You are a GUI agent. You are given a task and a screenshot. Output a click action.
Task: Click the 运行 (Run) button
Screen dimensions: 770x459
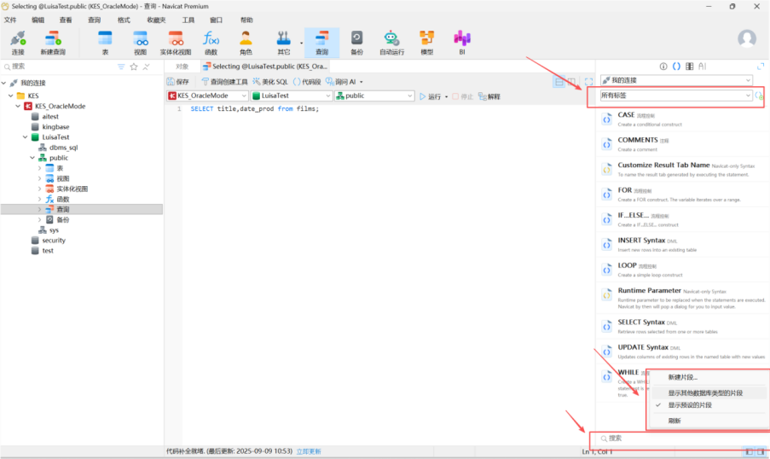click(x=430, y=96)
